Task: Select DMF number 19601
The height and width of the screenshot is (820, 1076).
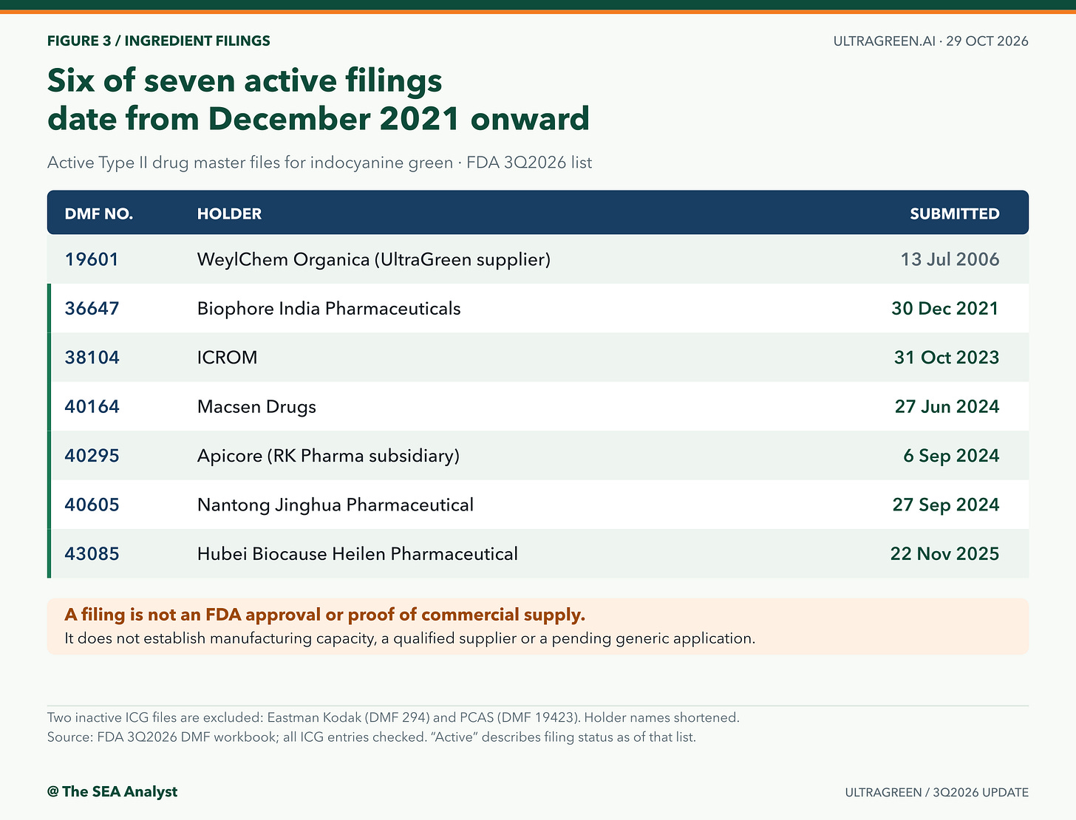Action: click(92, 259)
